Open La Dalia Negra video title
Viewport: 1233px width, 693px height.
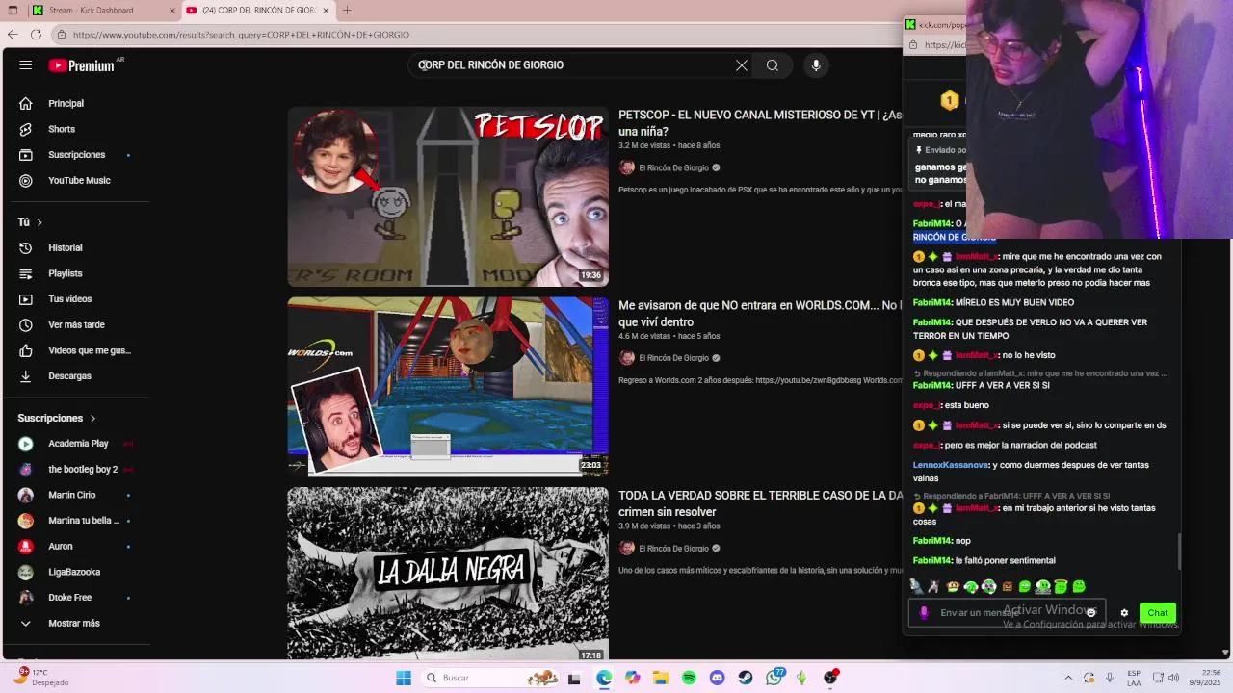click(760, 503)
